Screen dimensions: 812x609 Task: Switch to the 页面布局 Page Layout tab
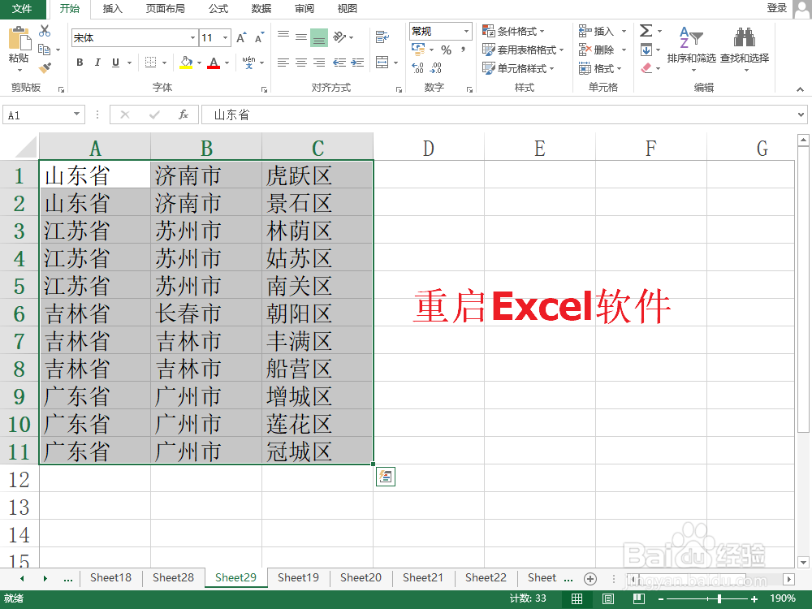coord(165,9)
